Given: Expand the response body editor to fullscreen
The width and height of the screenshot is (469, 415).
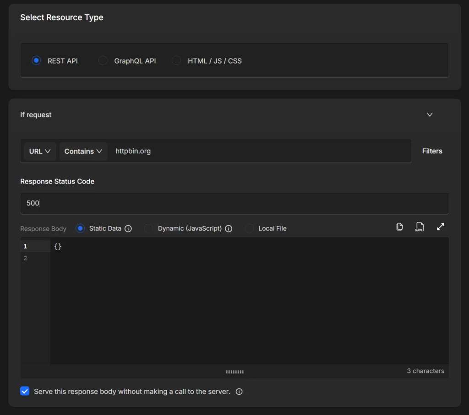Looking at the screenshot, I should [x=440, y=227].
